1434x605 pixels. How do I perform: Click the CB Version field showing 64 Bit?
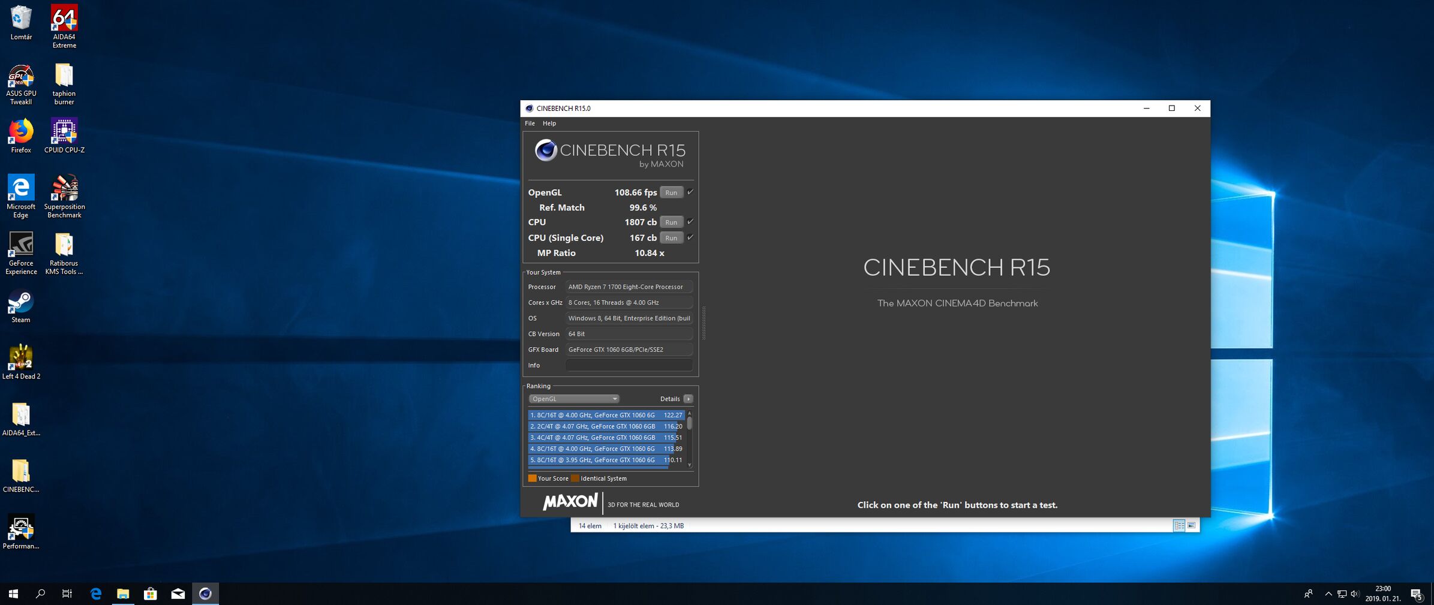(x=629, y=334)
